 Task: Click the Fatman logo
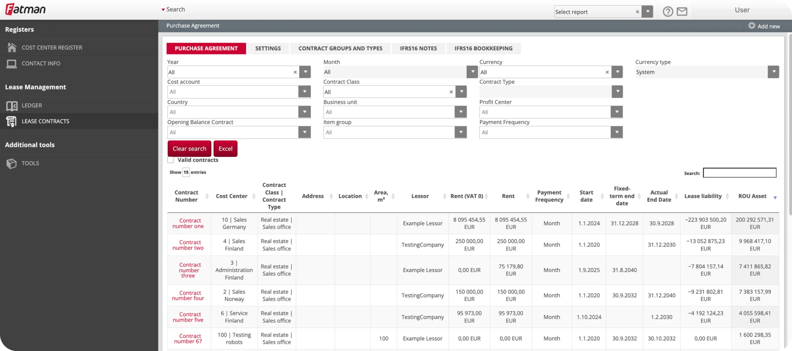pos(25,9)
